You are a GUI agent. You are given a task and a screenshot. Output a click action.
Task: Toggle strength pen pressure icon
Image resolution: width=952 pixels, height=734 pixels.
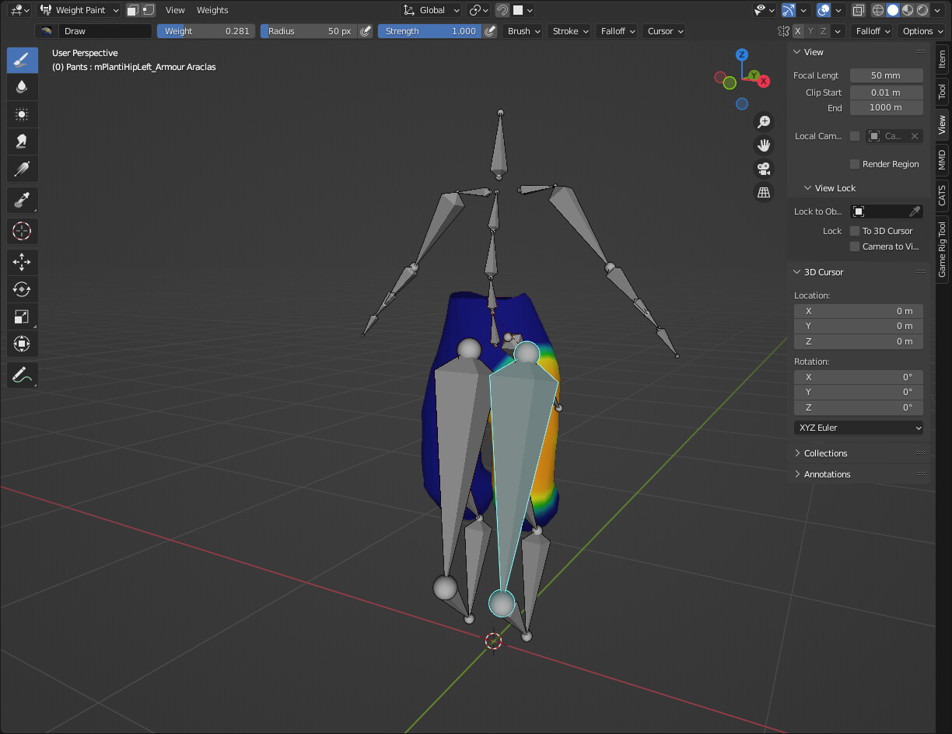[x=489, y=31]
